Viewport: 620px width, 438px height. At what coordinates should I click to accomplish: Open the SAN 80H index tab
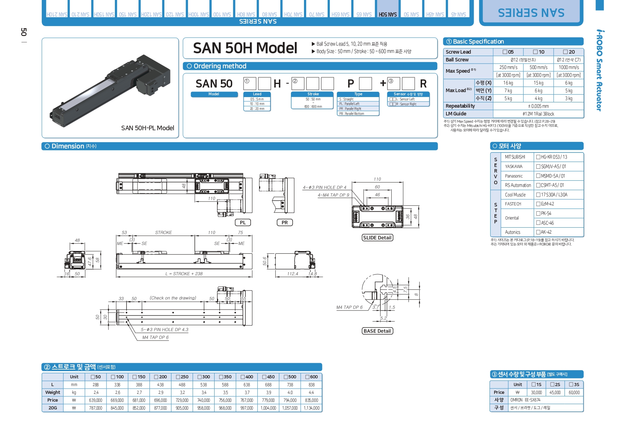coord(246,9)
